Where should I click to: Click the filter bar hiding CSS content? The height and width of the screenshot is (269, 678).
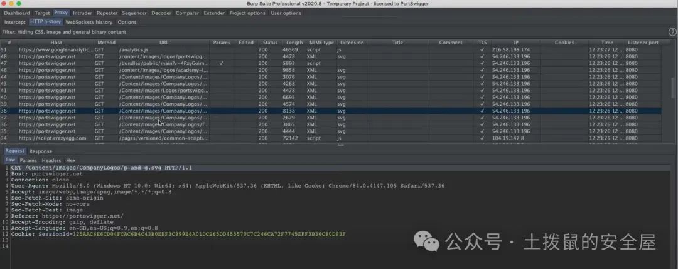333,32
